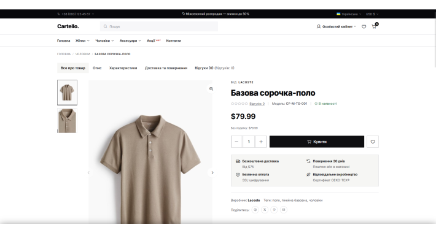The height and width of the screenshot is (233, 436).
Task: Open Контакти page
Action: pyautogui.click(x=174, y=41)
